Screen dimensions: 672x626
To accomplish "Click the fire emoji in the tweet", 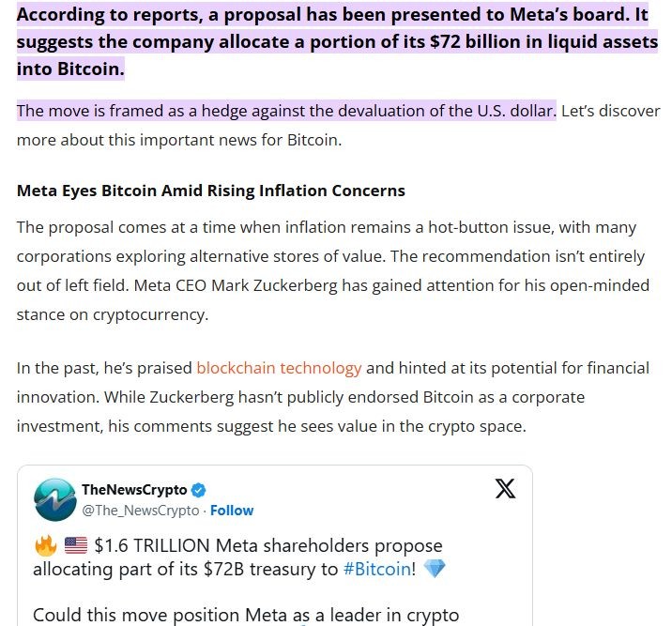I will coord(45,546).
